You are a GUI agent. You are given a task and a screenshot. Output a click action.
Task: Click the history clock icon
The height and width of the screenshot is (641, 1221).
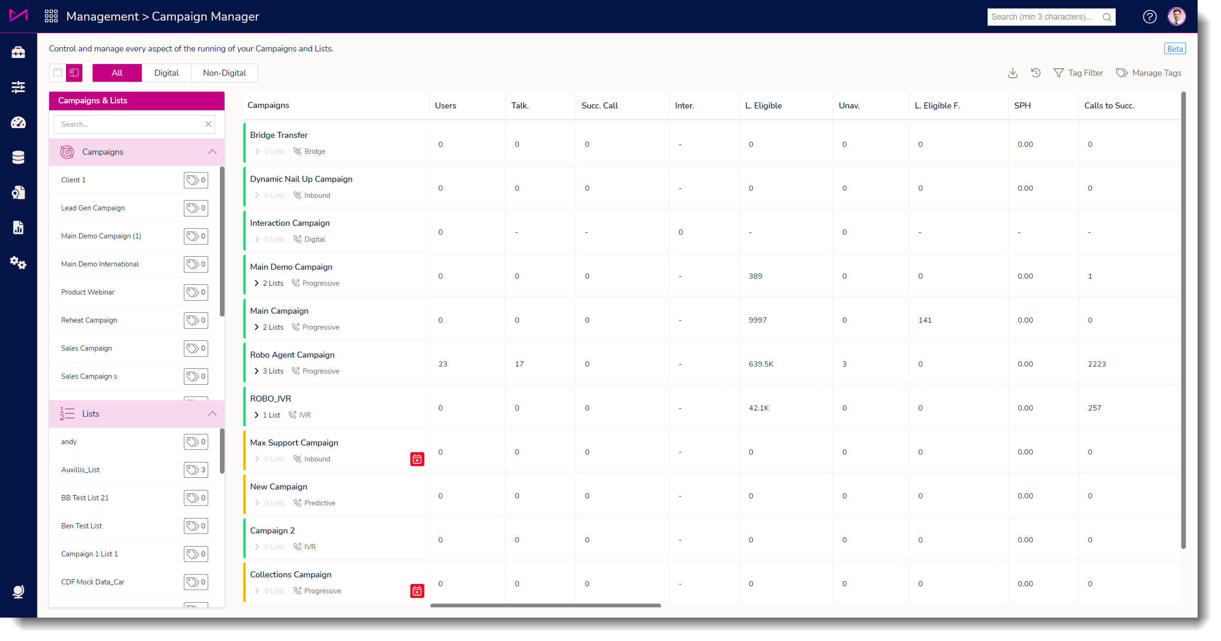tap(1036, 73)
